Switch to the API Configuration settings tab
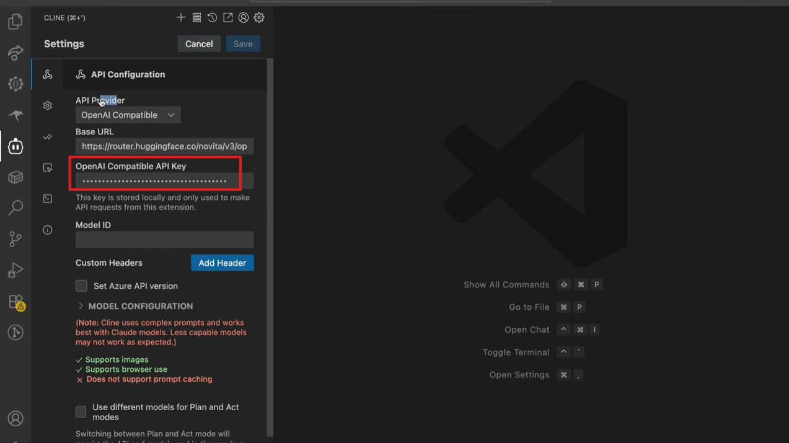789x443 pixels. 48,74
